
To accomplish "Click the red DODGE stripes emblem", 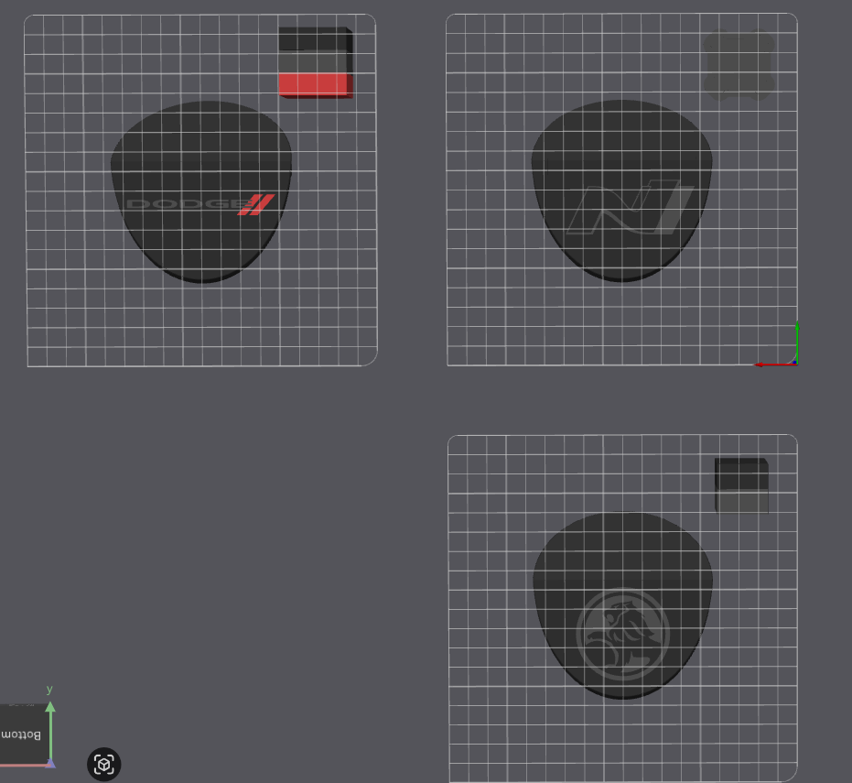I will coord(255,204).
